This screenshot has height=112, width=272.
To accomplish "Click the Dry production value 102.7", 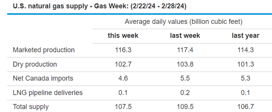I will coord(123,64).
